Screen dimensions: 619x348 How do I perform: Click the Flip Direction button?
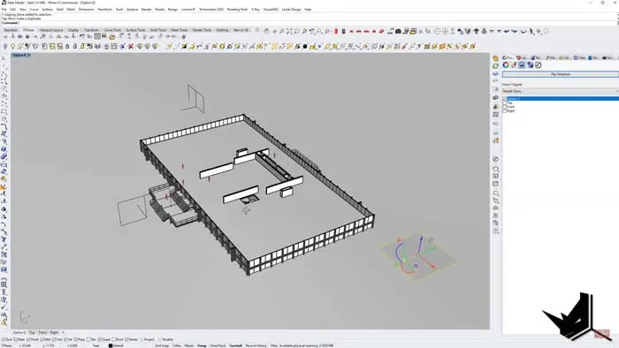point(560,74)
